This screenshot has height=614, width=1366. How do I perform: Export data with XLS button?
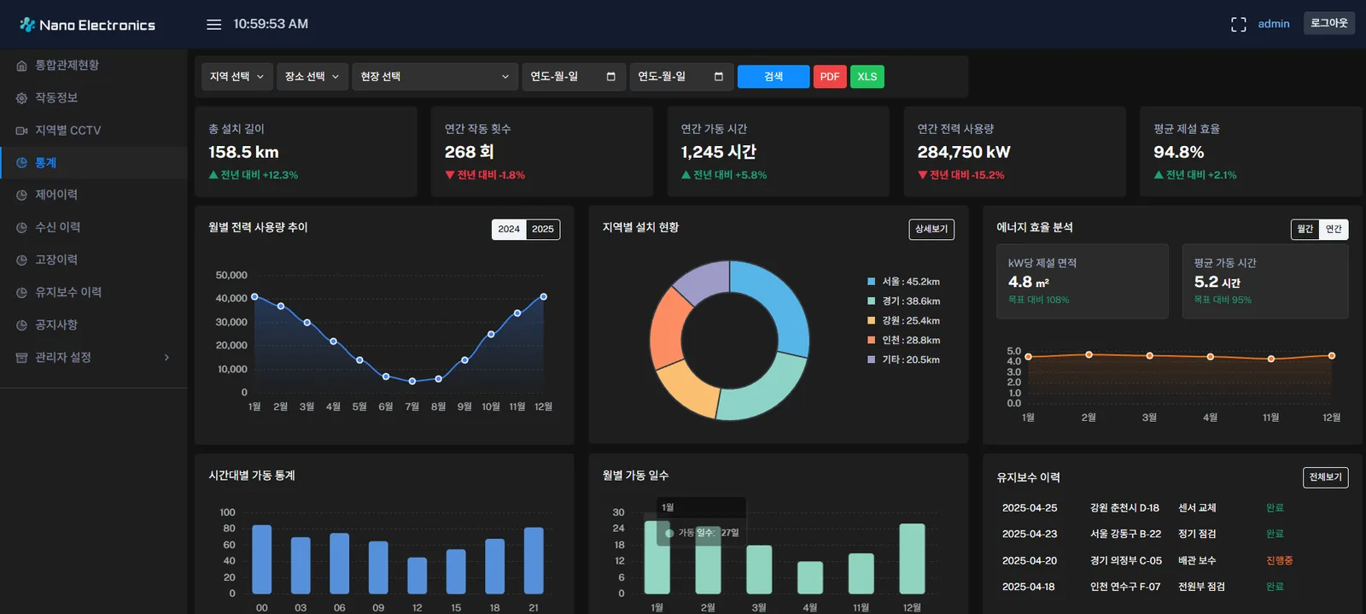[x=867, y=77]
